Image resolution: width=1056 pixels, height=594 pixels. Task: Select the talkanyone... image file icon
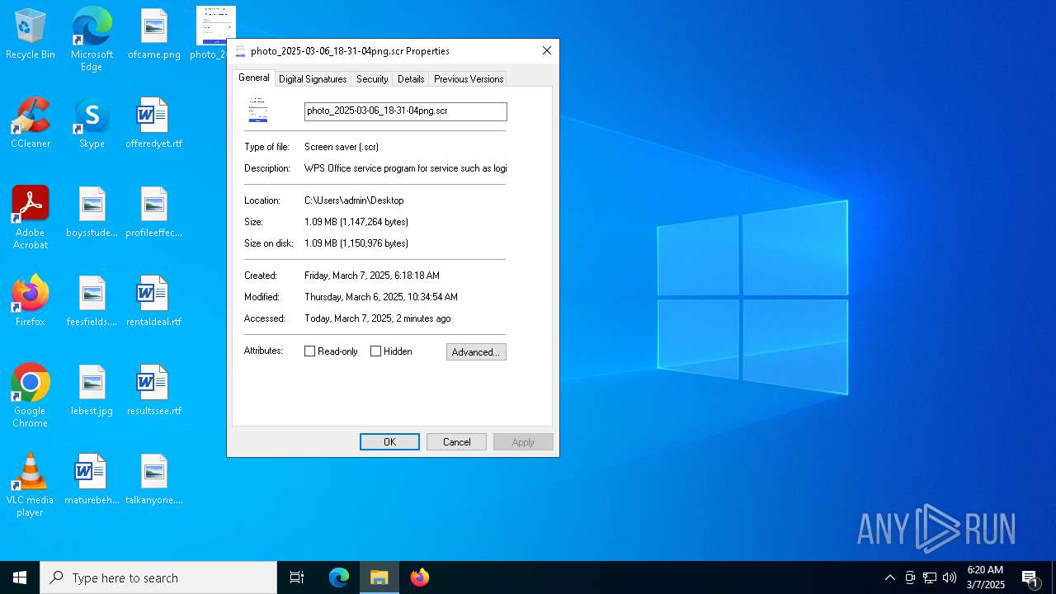153,479
